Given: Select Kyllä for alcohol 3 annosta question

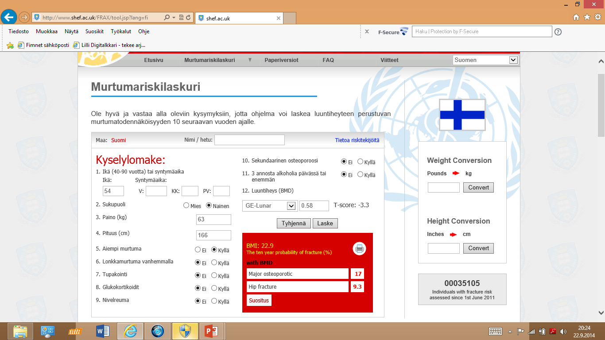Looking at the screenshot, I should (x=360, y=174).
